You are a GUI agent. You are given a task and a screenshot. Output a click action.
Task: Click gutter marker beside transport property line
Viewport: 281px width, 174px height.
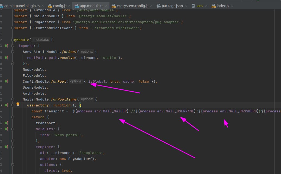(x=7, y=123)
